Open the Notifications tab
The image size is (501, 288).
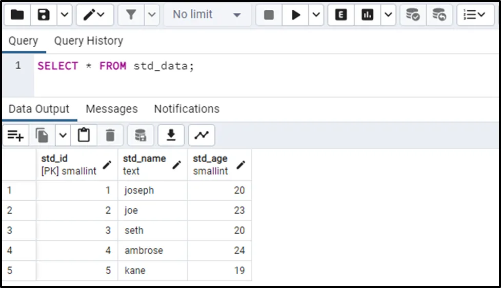click(x=187, y=109)
